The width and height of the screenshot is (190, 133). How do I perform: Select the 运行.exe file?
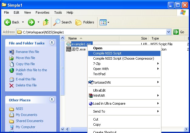click(x=78, y=49)
